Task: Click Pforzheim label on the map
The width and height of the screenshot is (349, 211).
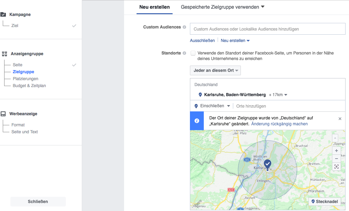Action: [x=316, y=191]
